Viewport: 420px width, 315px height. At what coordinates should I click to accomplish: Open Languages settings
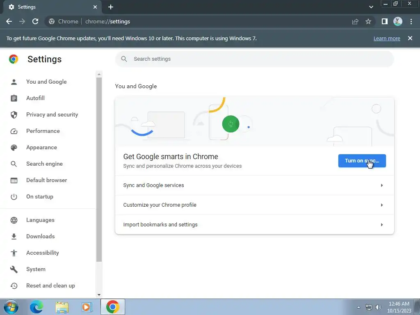(x=40, y=220)
